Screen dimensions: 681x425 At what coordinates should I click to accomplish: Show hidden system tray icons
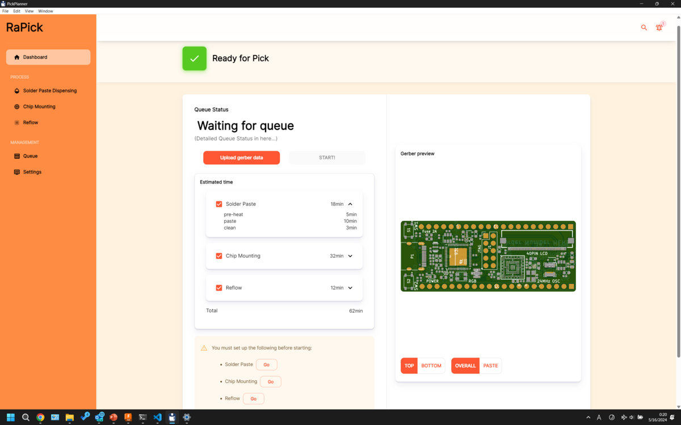pos(588,417)
